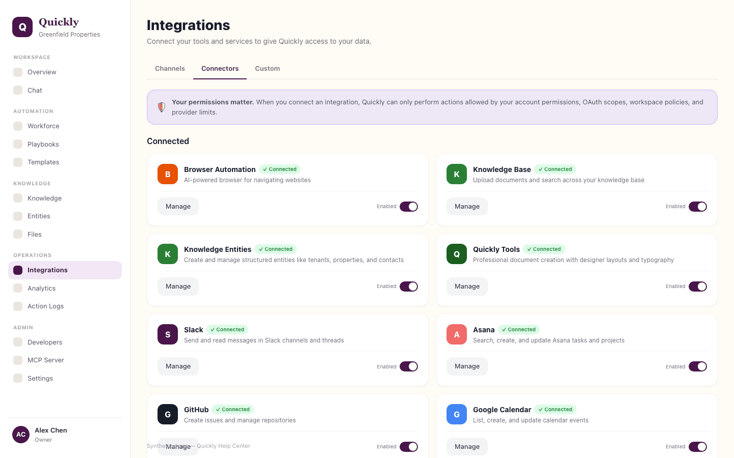This screenshot has width=734, height=458.
Task: Click the Connected badge on GitHub
Action: tap(232, 410)
